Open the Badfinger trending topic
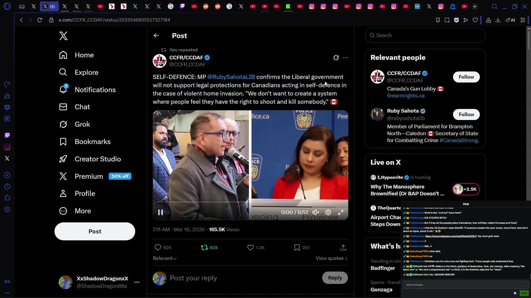Image resolution: width=531 pixels, height=298 pixels. [x=383, y=268]
